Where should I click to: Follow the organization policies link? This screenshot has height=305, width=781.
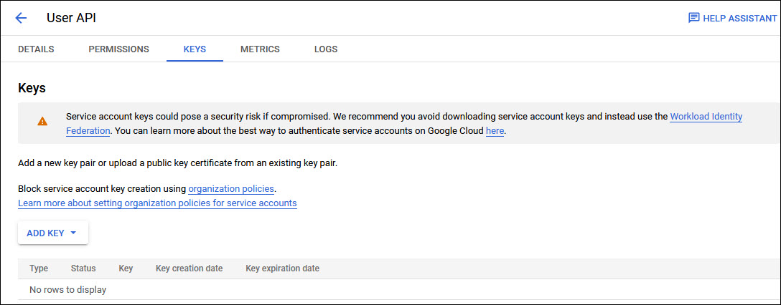coord(231,188)
